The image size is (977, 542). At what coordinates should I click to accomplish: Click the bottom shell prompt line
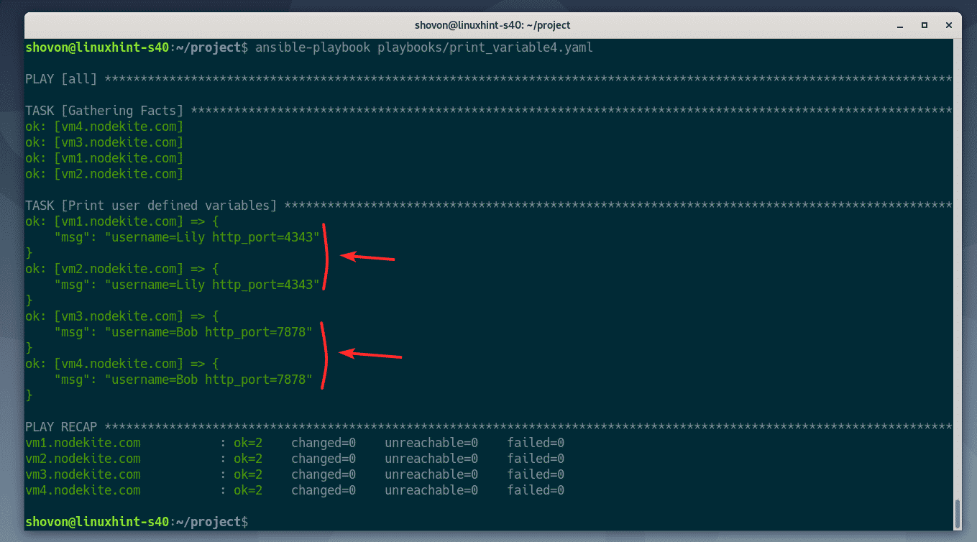[x=137, y=521]
